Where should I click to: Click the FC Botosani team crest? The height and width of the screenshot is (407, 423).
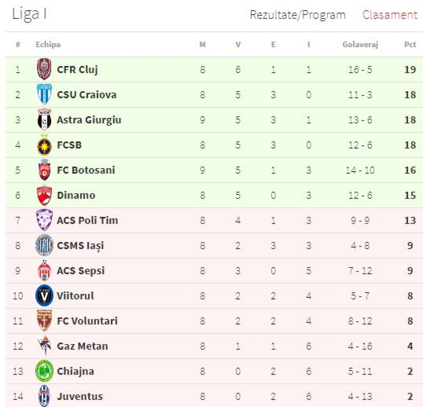pos(44,170)
